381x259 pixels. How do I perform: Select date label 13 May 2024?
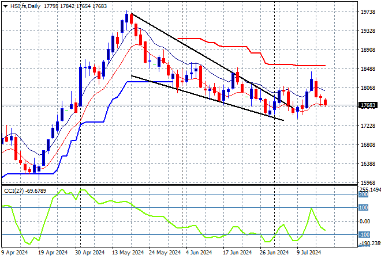pyautogui.click(x=128, y=253)
